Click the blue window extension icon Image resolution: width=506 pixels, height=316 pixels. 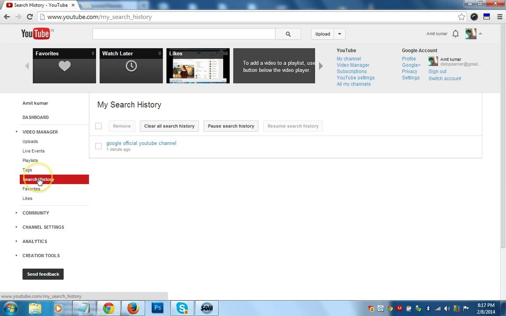click(x=487, y=17)
